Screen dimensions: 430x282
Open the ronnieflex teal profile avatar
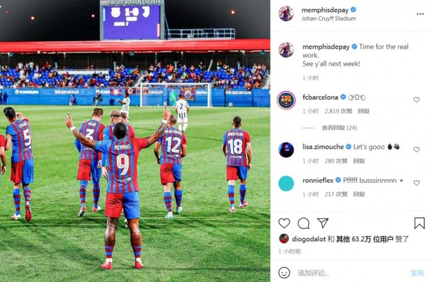tap(286, 183)
